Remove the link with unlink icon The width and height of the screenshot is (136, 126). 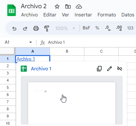tap(120, 69)
